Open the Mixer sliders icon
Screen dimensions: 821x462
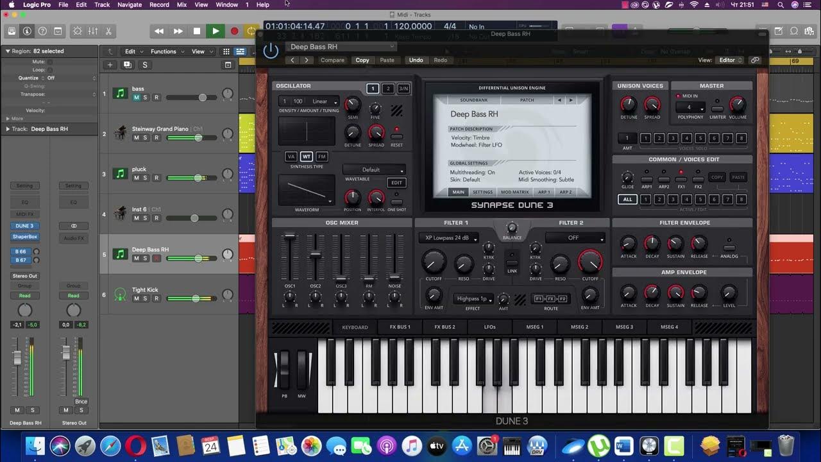click(93, 31)
